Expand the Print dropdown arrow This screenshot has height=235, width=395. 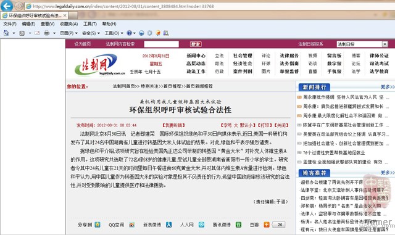click(x=54, y=33)
